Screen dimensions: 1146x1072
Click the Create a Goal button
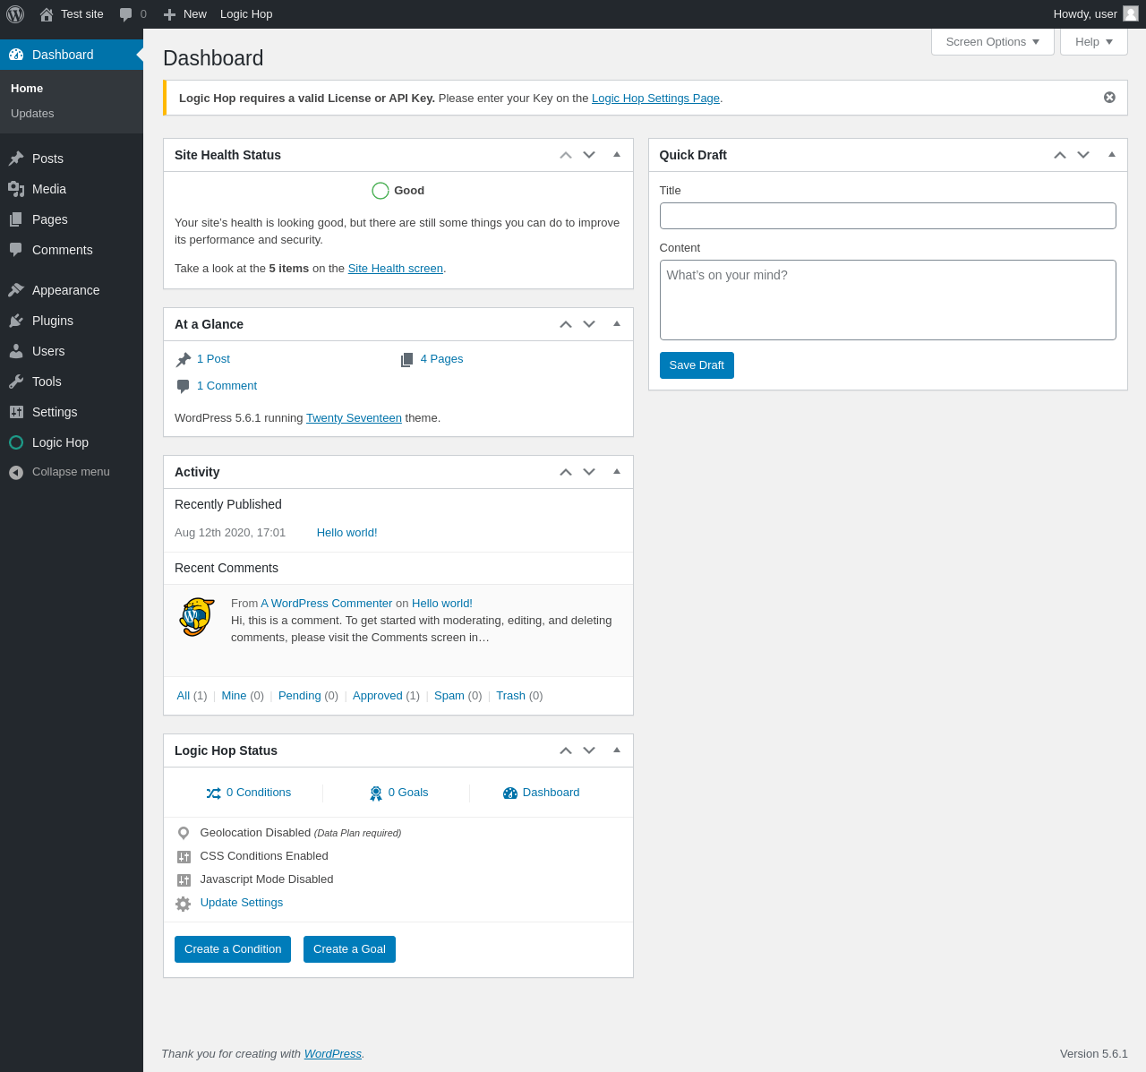(349, 949)
